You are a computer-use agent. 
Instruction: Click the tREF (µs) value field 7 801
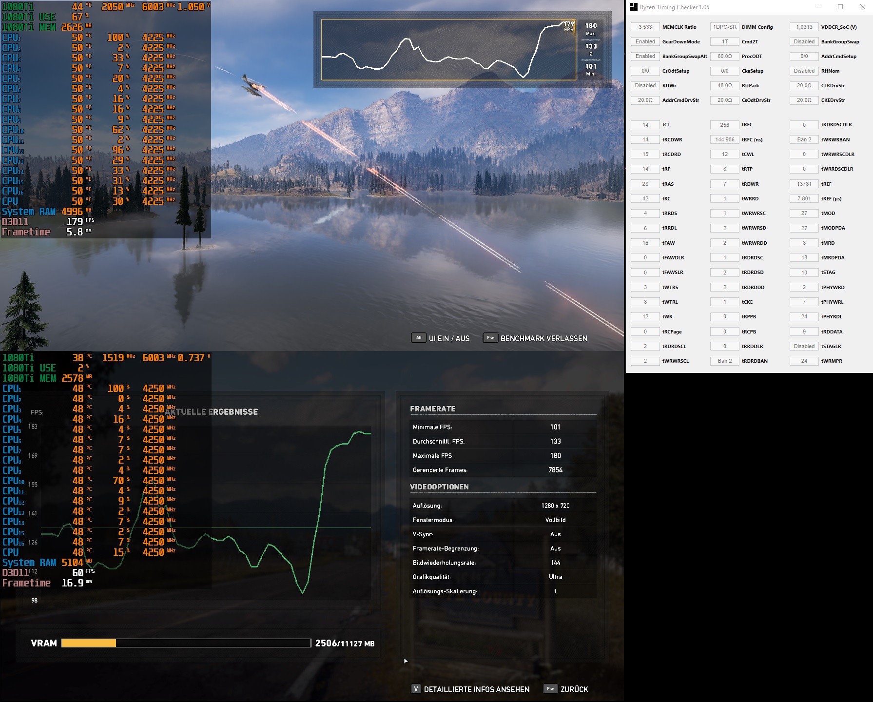pyautogui.click(x=804, y=198)
